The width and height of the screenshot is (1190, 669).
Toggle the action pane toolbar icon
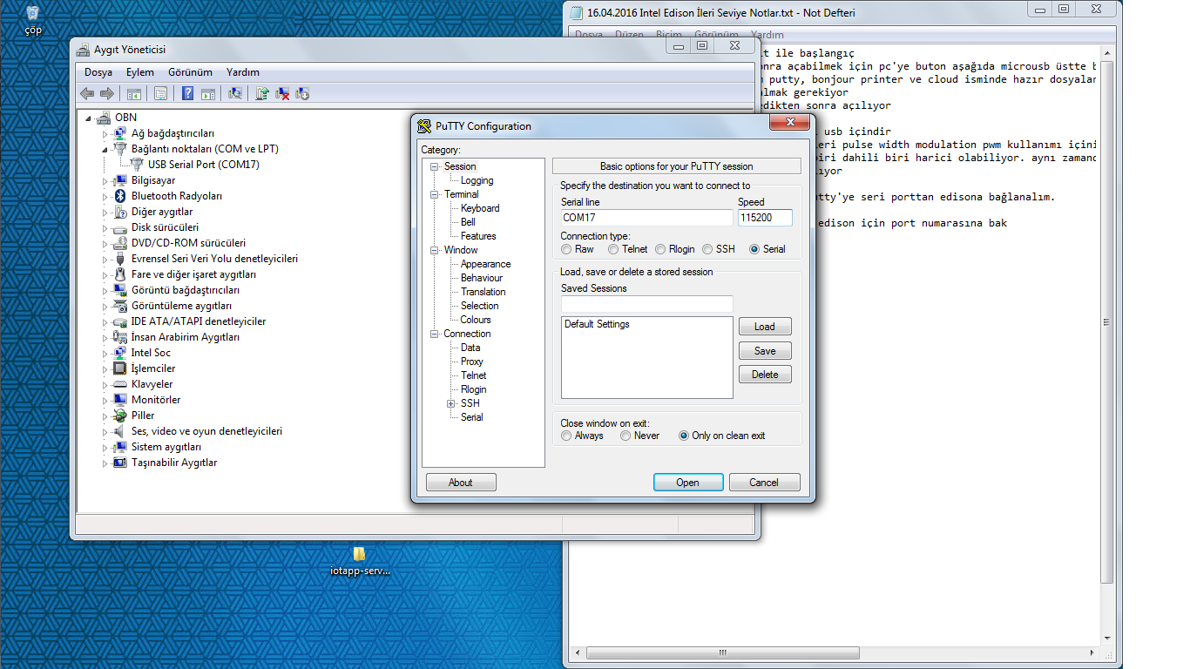[x=208, y=94]
